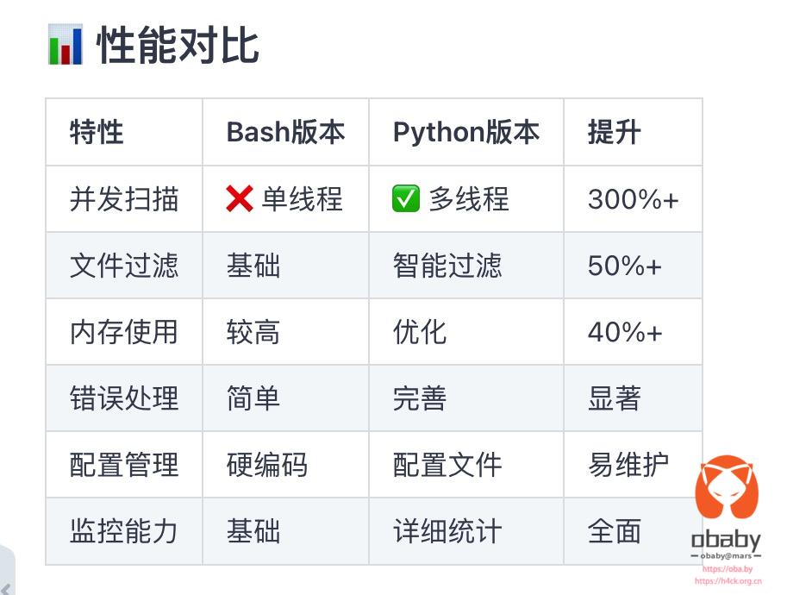Click the green checkmark icon before 多线程

(x=405, y=199)
